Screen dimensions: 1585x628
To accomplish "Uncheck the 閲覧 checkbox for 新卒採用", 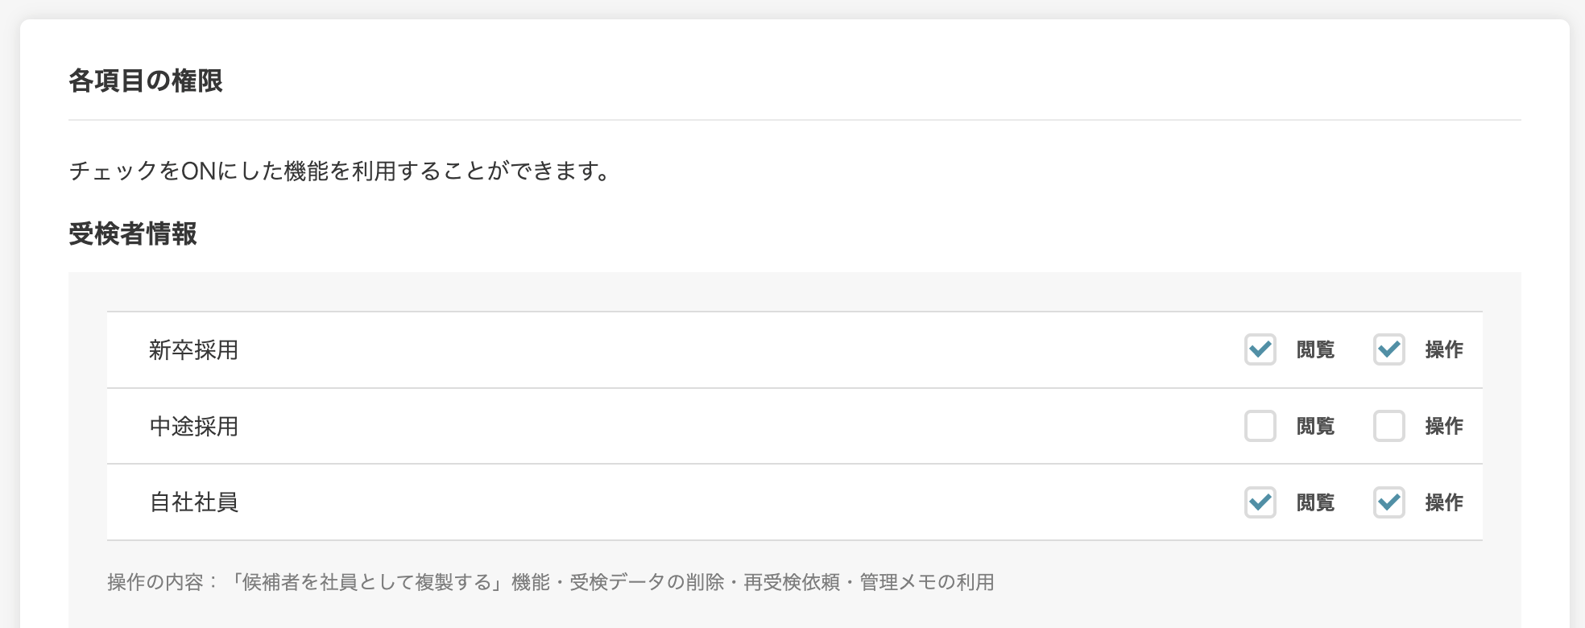I will 1260,349.
